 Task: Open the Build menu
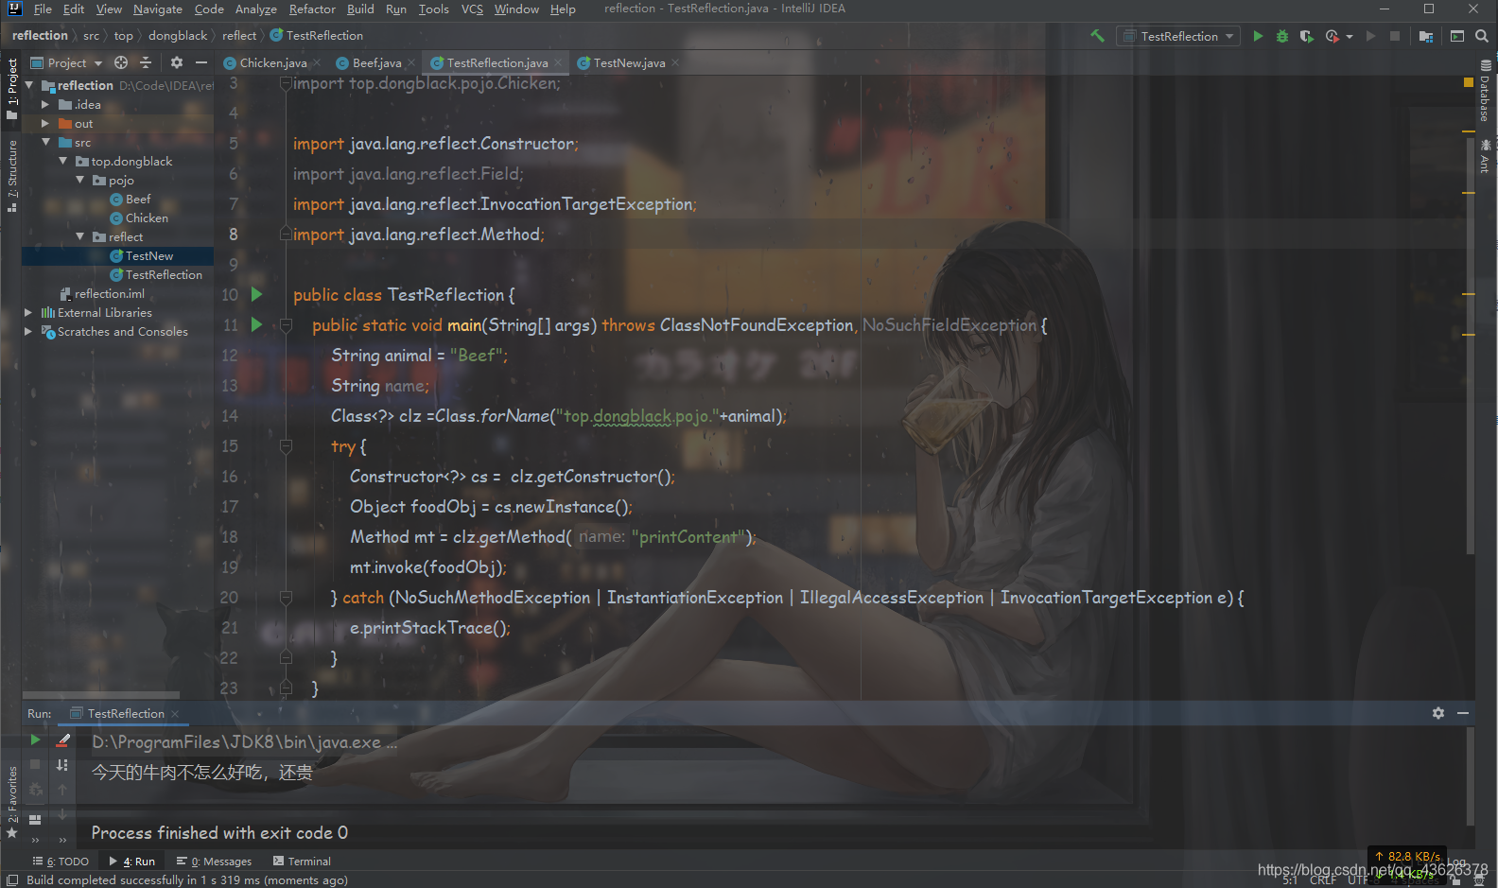[360, 9]
